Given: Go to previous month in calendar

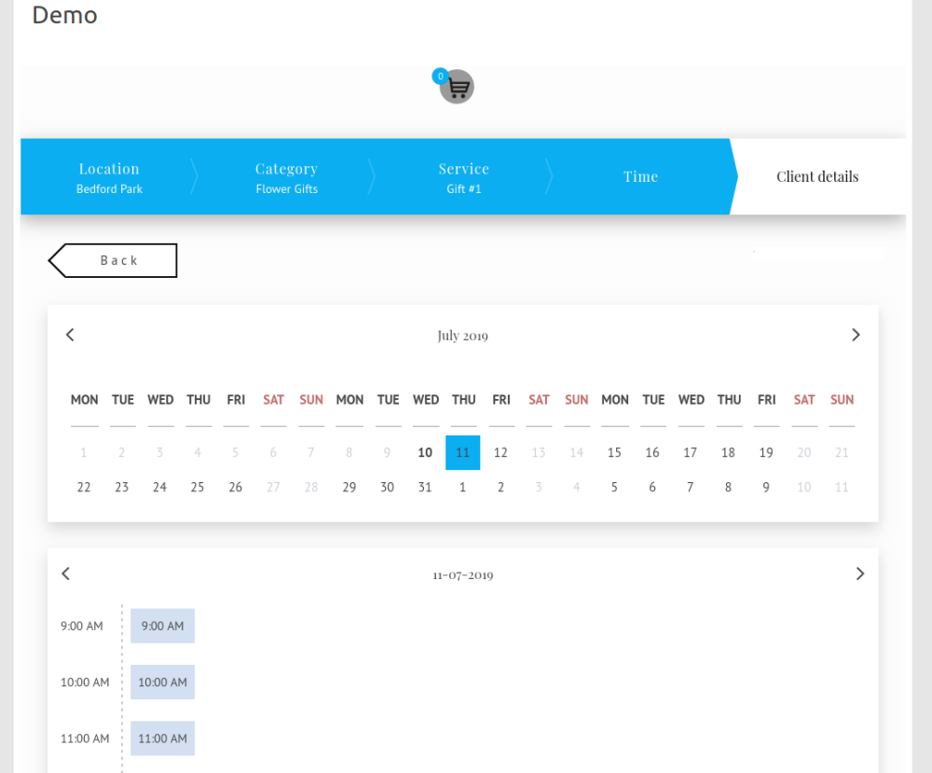Looking at the screenshot, I should pos(70,335).
